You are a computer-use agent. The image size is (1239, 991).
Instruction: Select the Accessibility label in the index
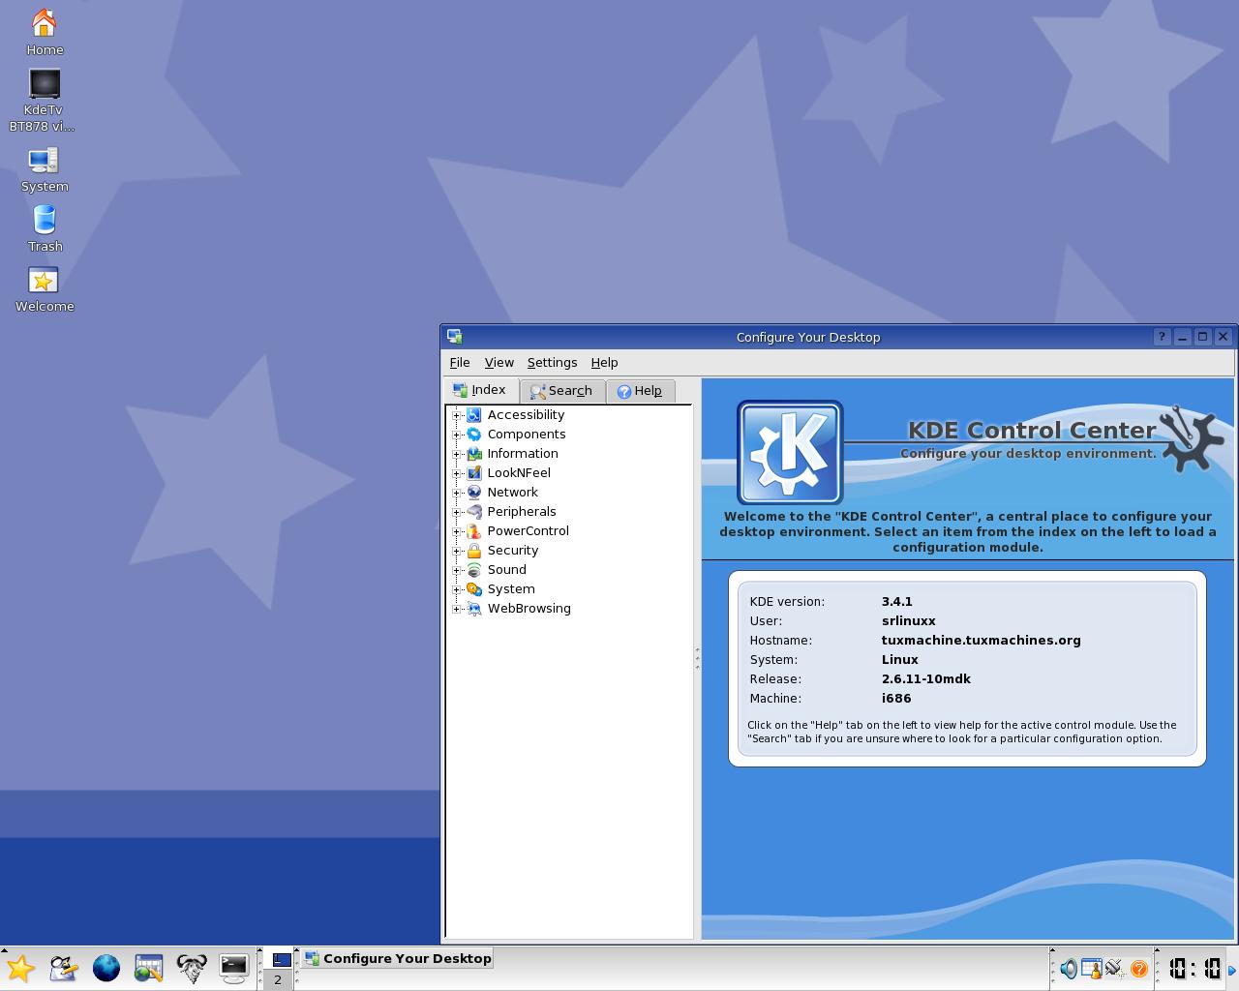(526, 415)
